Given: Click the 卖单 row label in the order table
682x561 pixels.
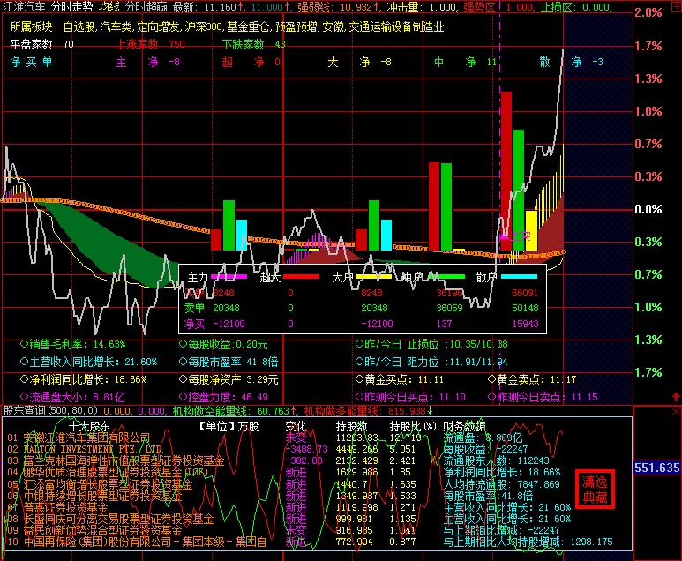Looking at the screenshot, I should (x=194, y=308).
